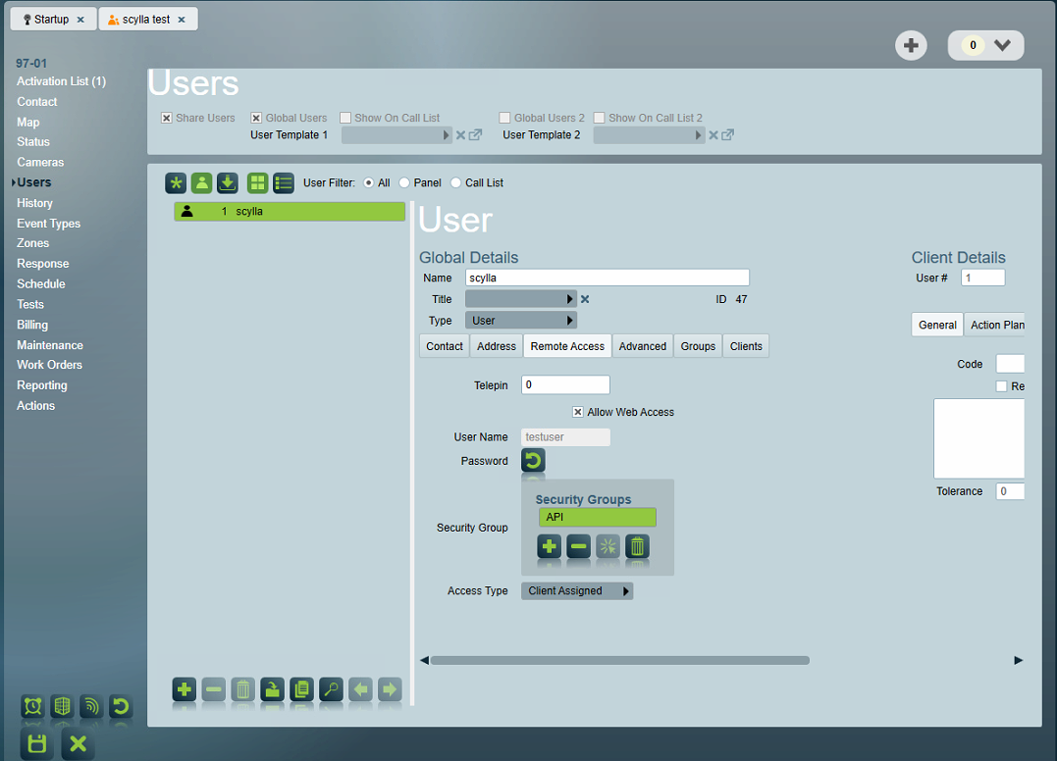Click the download users icon in toolbar
The image size is (1057, 761).
point(228,182)
